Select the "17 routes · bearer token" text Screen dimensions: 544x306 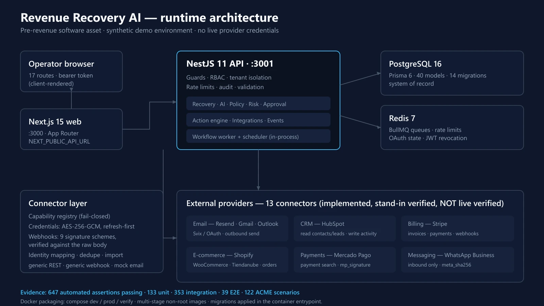pos(61,75)
